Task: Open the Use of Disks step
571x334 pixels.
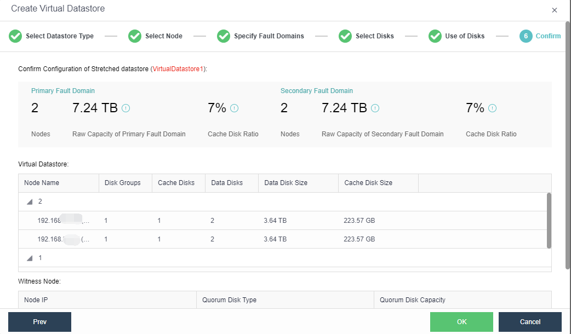Action: click(x=465, y=36)
